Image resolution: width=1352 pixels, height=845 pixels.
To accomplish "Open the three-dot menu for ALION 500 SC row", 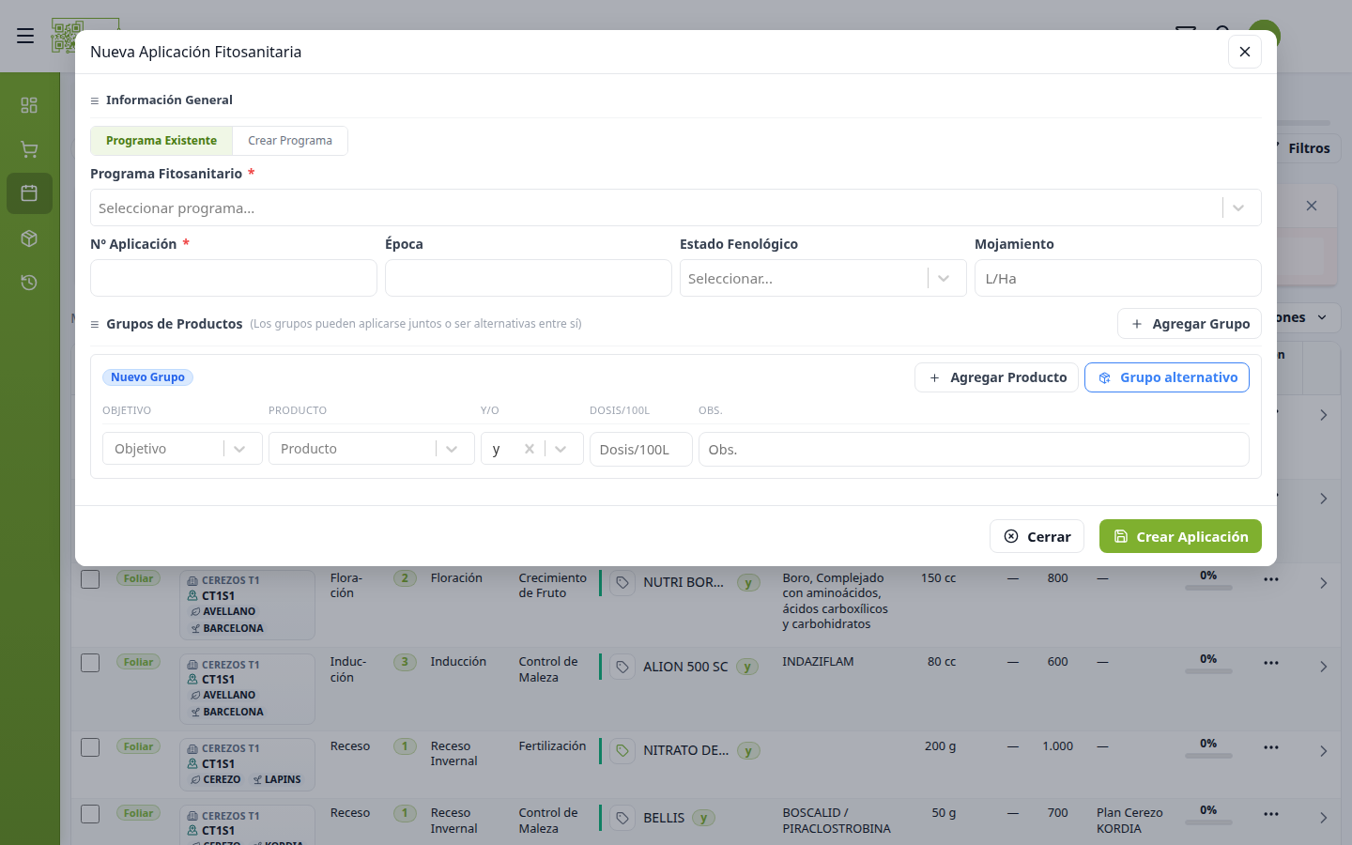I will [x=1271, y=663].
